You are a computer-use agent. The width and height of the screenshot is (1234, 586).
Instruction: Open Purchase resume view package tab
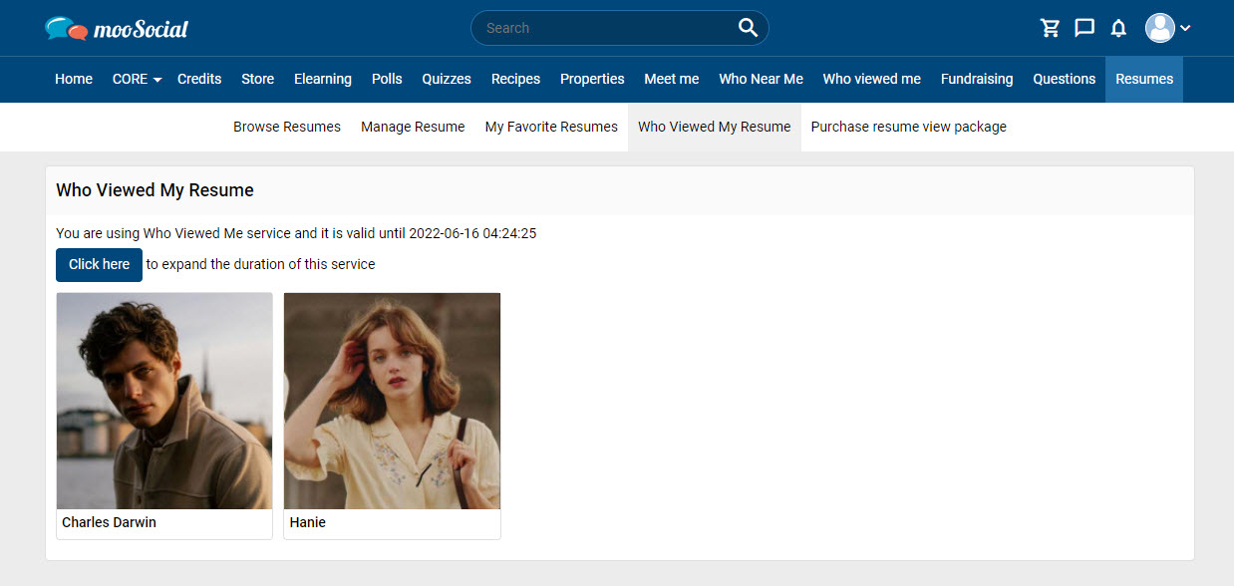tap(909, 127)
